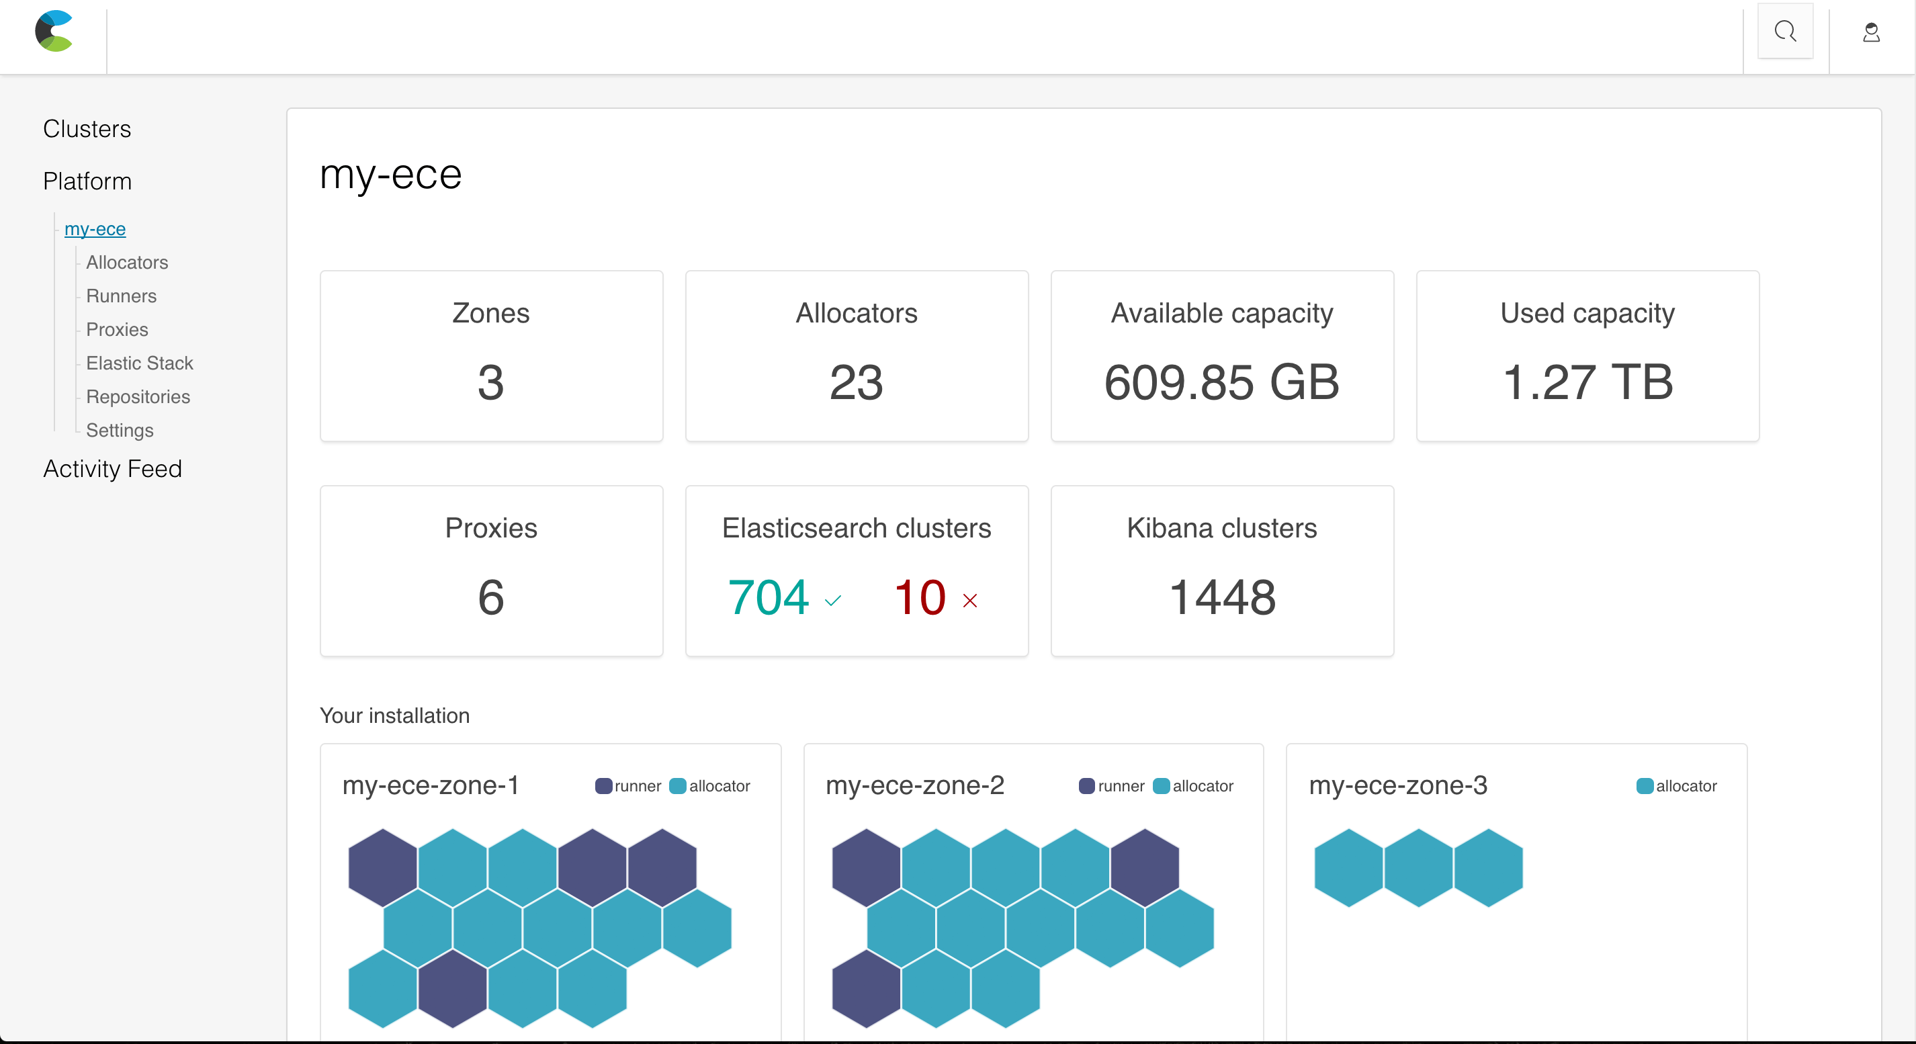Viewport: 1916px width, 1044px height.
Task: Click the red X beside 10
Action: [x=969, y=600]
